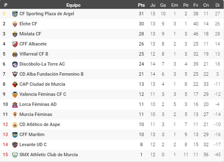This screenshot has width=224, height=162.
Task: Click the CFF Marítim team name
Action: click(32, 135)
